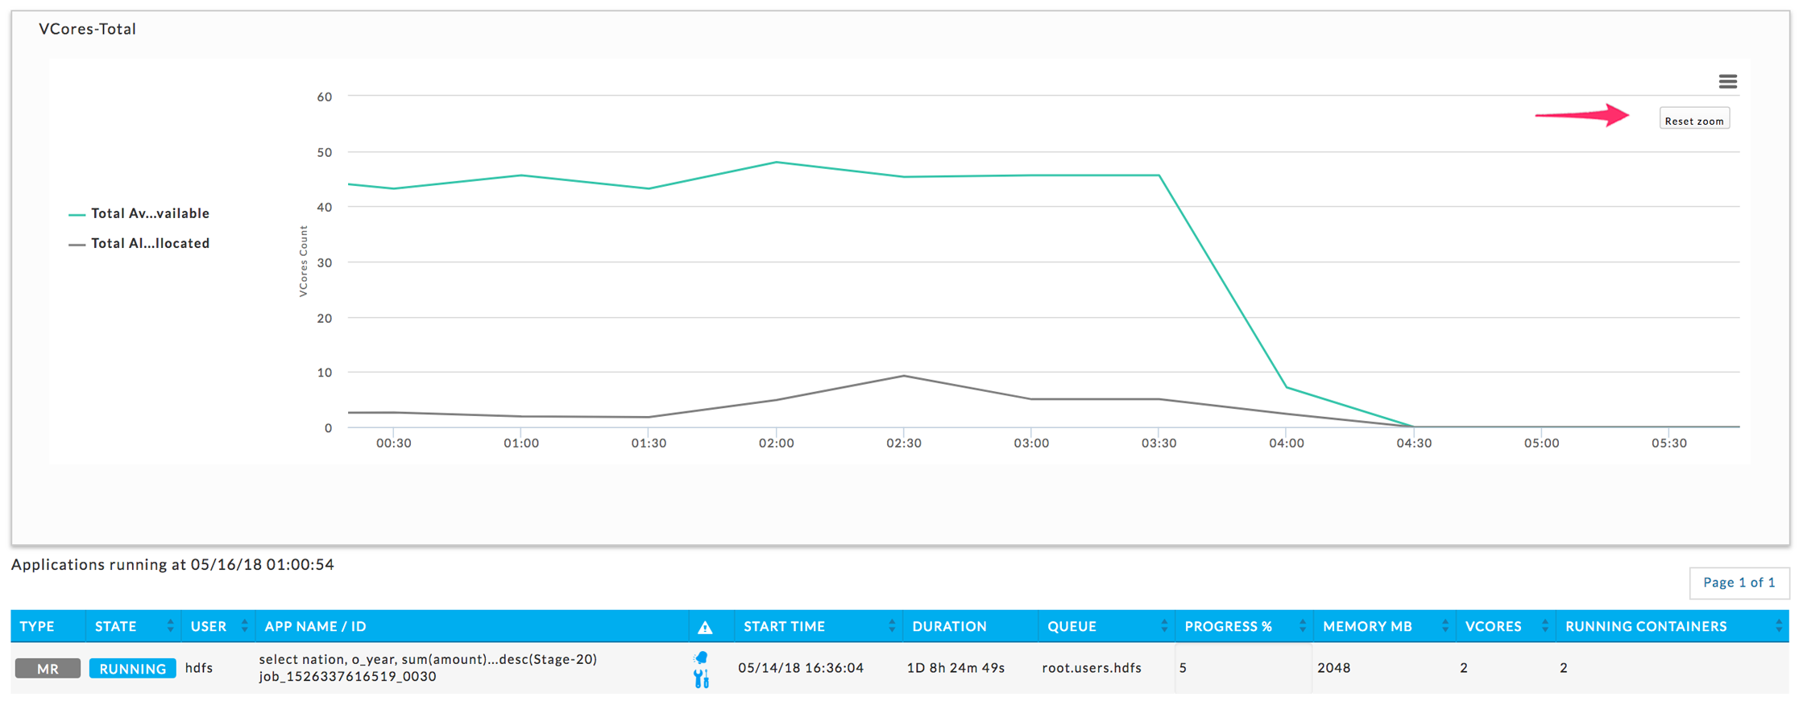Screen dimensions: 1799x701
Task: Click the event bell icon in the hdfs job row
Action: coord(701,658)
